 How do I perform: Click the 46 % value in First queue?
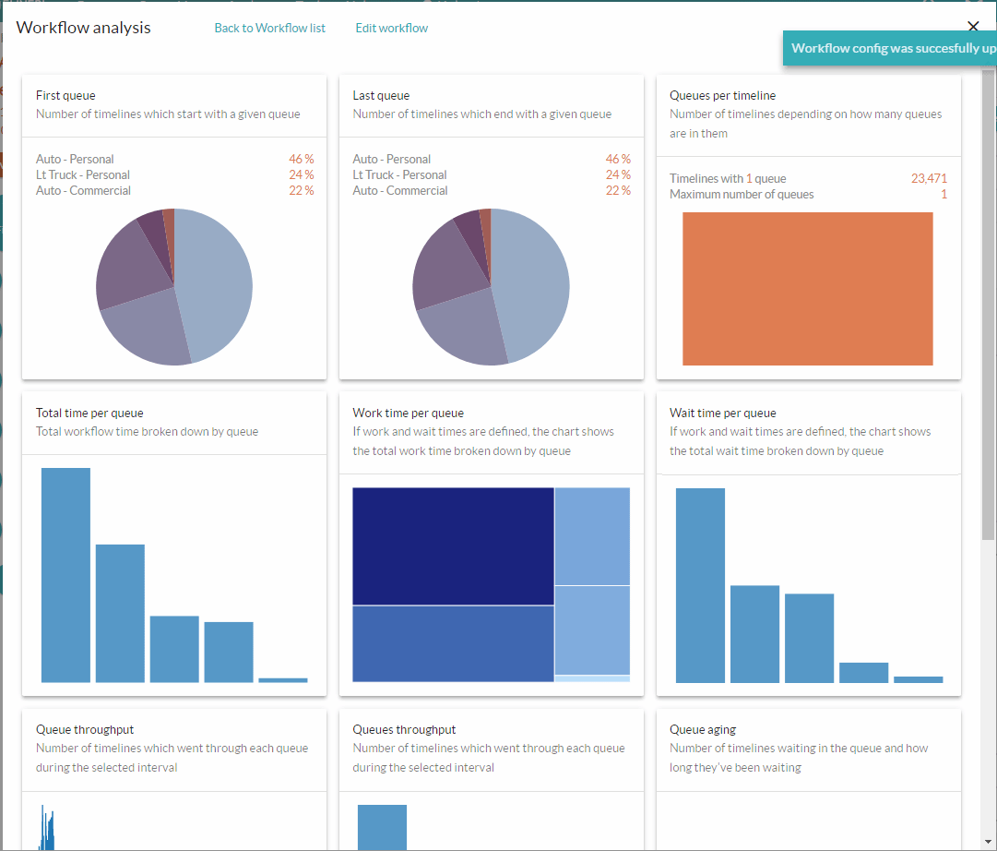coord(302,159)
